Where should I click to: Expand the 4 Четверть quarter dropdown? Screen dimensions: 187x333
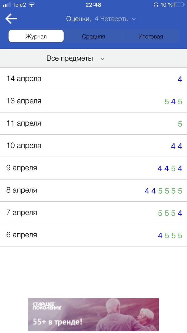coord(115,19)
